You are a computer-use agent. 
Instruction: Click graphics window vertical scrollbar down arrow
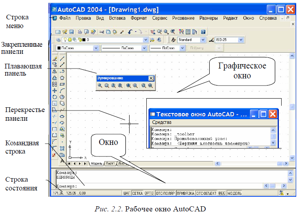pos(292,158)
